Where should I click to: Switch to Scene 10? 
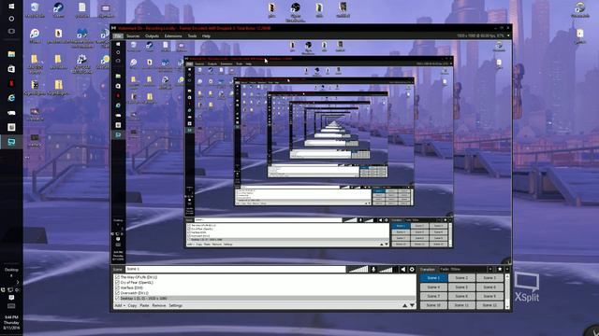point(433,305)
